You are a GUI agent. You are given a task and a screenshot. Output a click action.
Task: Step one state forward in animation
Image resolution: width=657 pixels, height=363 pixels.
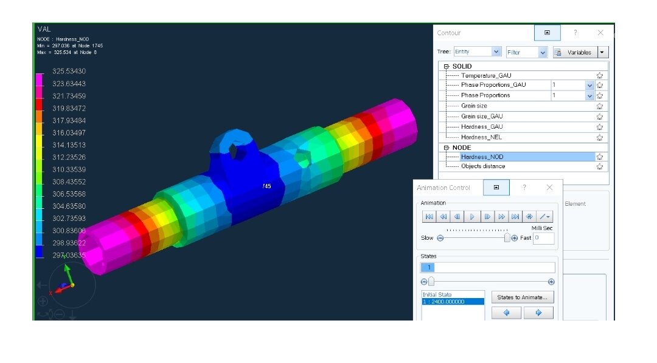pyautogui.click(x=487, y=217)
